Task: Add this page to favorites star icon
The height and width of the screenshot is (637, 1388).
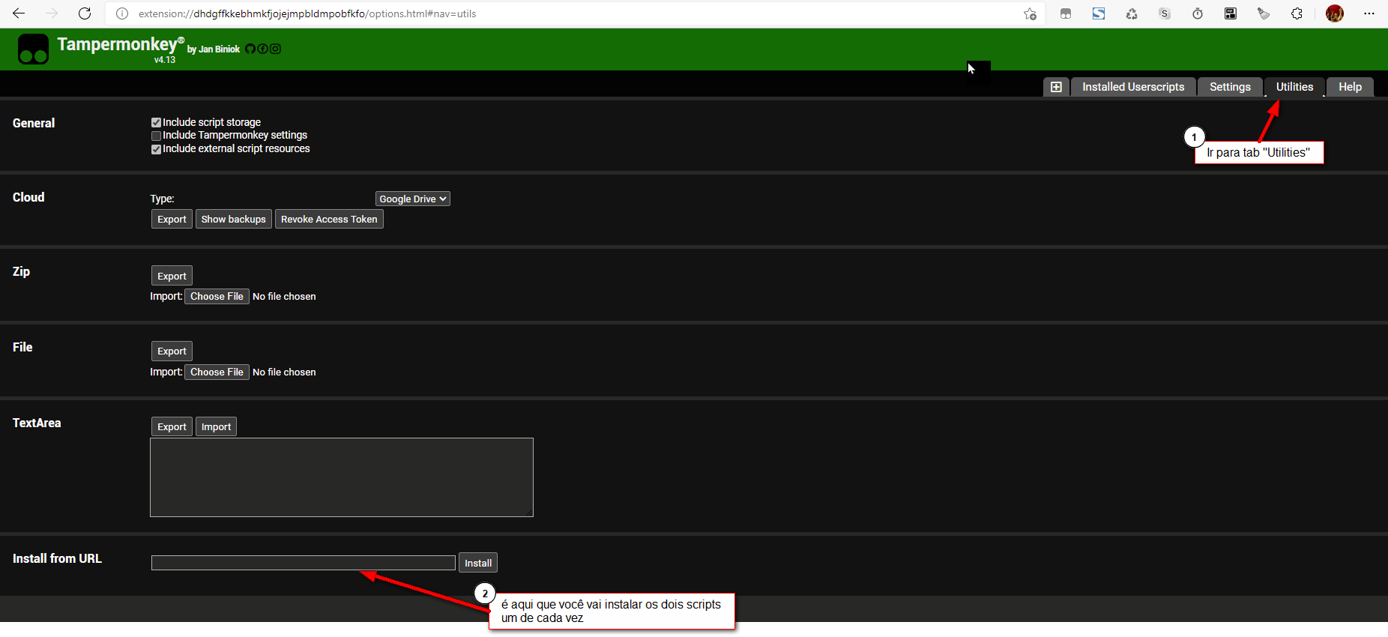Action: 1030,13
